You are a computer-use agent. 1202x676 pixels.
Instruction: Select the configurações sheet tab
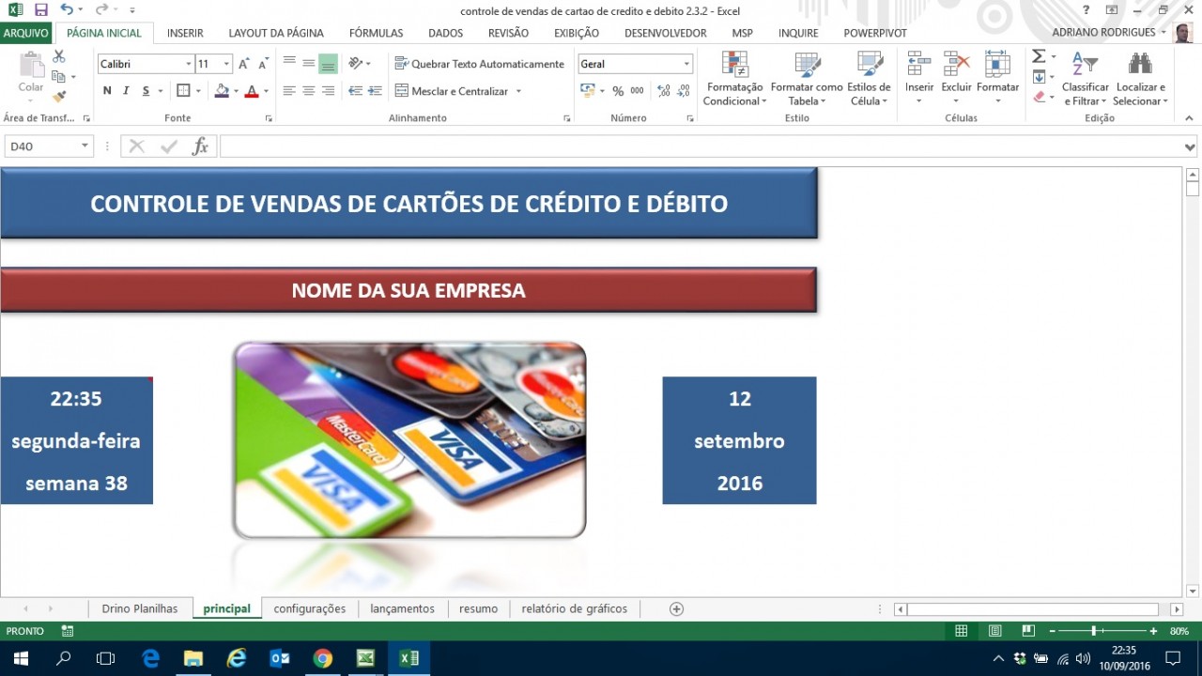(310, 608)
